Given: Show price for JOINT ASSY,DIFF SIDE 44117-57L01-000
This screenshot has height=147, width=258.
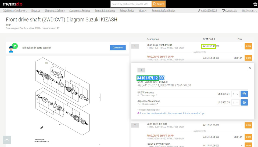Looking at the screenshot, I should [x=248, y=145].
